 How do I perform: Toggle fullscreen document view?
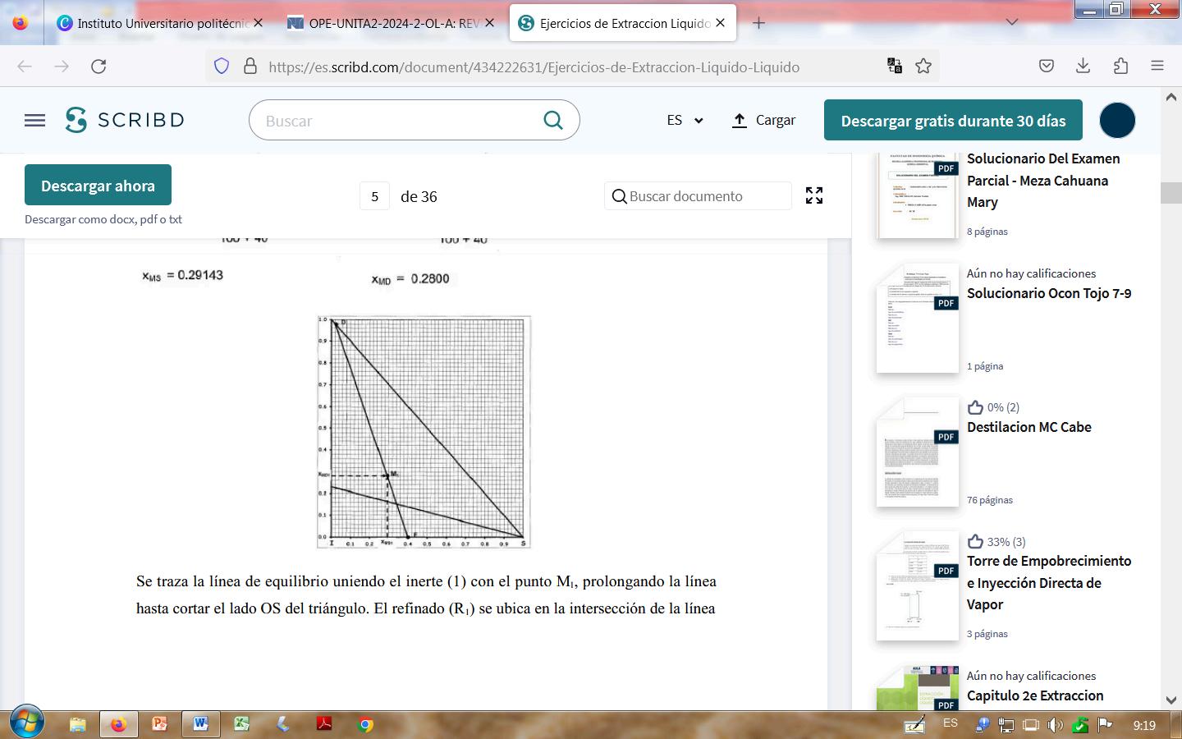click(814, 195)
